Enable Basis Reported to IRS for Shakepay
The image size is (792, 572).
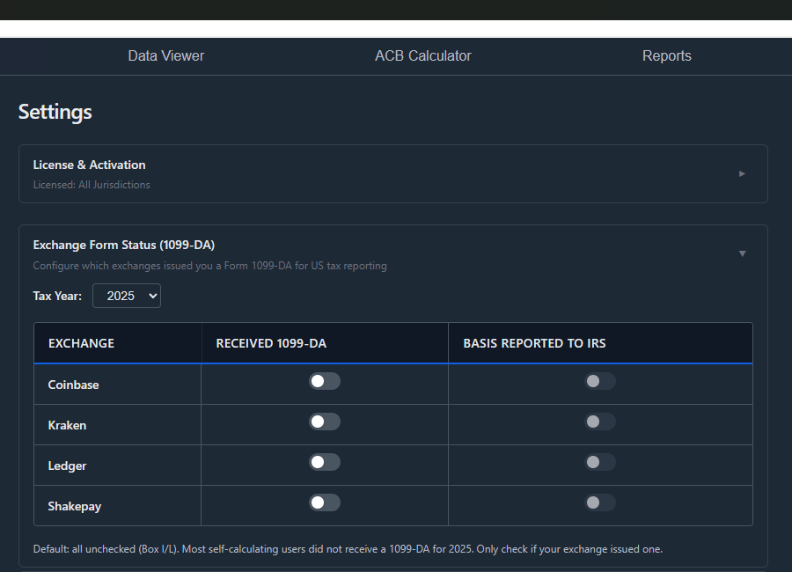(x=599, y=502)
